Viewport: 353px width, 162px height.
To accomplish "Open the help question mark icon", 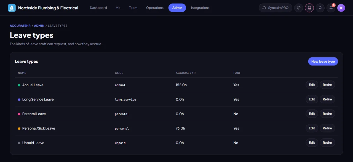I will coord(299,8).
